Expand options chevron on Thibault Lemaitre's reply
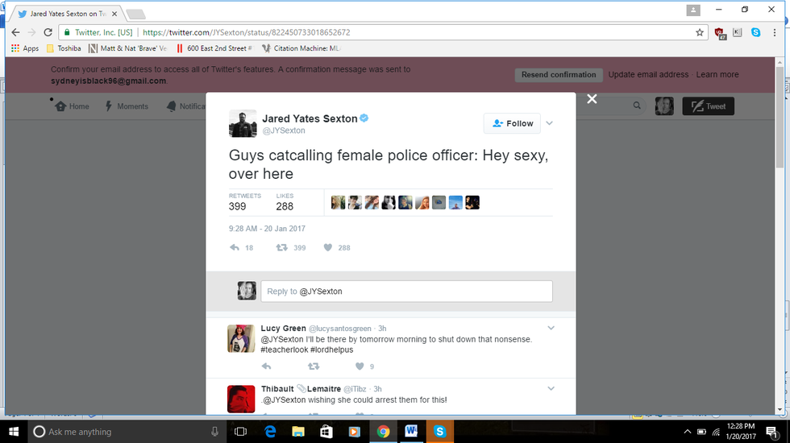Image resolution: width=790 pixels, height=443 pixels. [x=551, y=388]
